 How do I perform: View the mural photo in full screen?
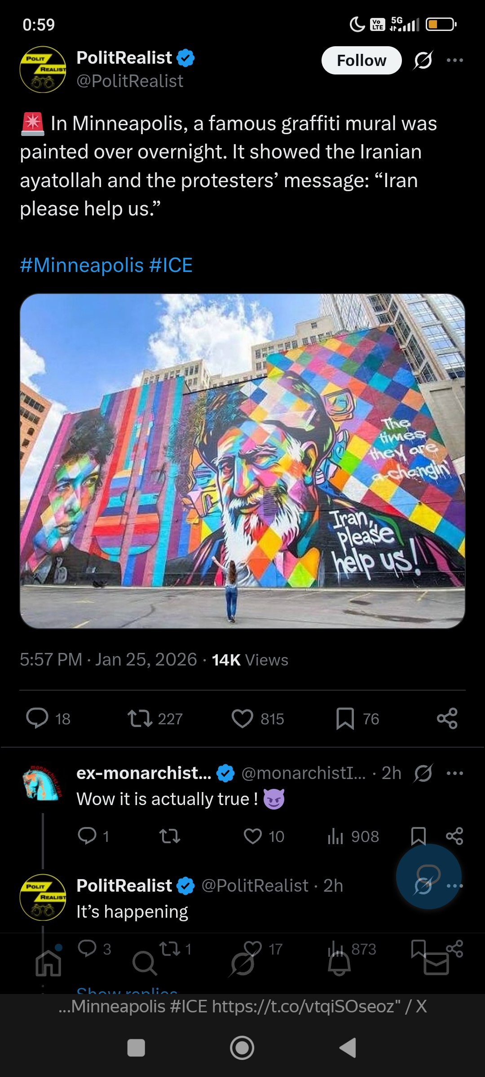click(242, 461)
